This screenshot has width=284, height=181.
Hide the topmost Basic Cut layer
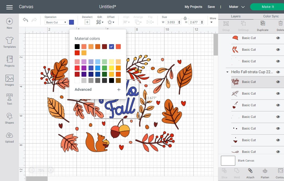point(278,38)
